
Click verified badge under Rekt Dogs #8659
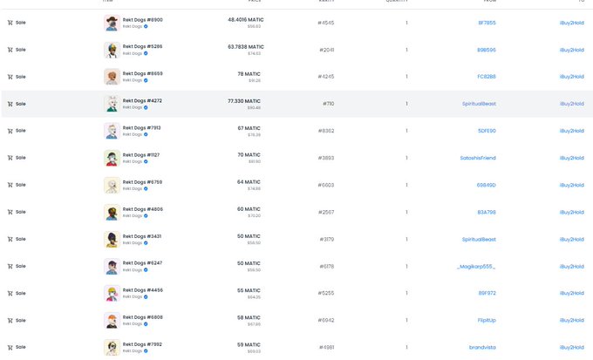(x=146, y=80)
